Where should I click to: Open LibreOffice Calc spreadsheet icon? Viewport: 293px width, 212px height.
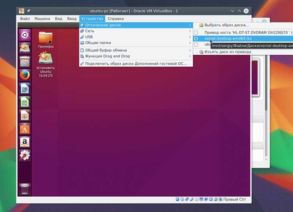click(x=25, y=102)
